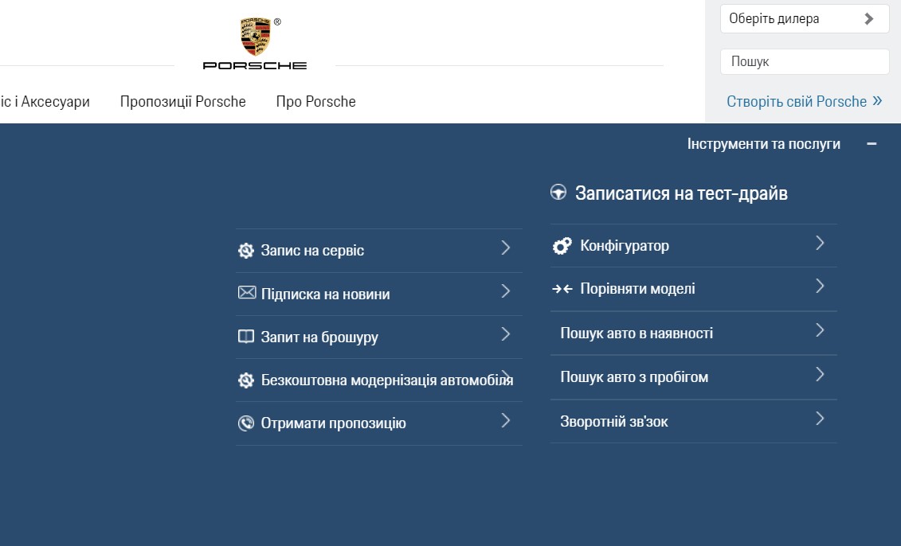This screenshot has height=546, width=901.
Task: Open Пошук авто з пробігом link
Action: 694,377
